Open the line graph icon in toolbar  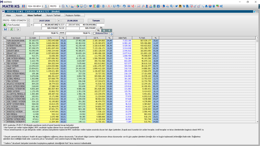(139, 6)
